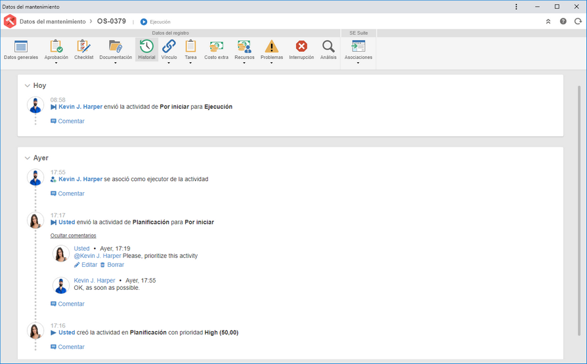The image size is (587, 364).
Task: Click the Ejecución status play icon
Action: pos(144,22)
